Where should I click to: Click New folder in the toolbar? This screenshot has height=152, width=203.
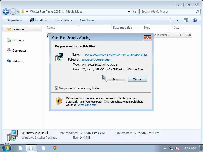pos(87,20)
